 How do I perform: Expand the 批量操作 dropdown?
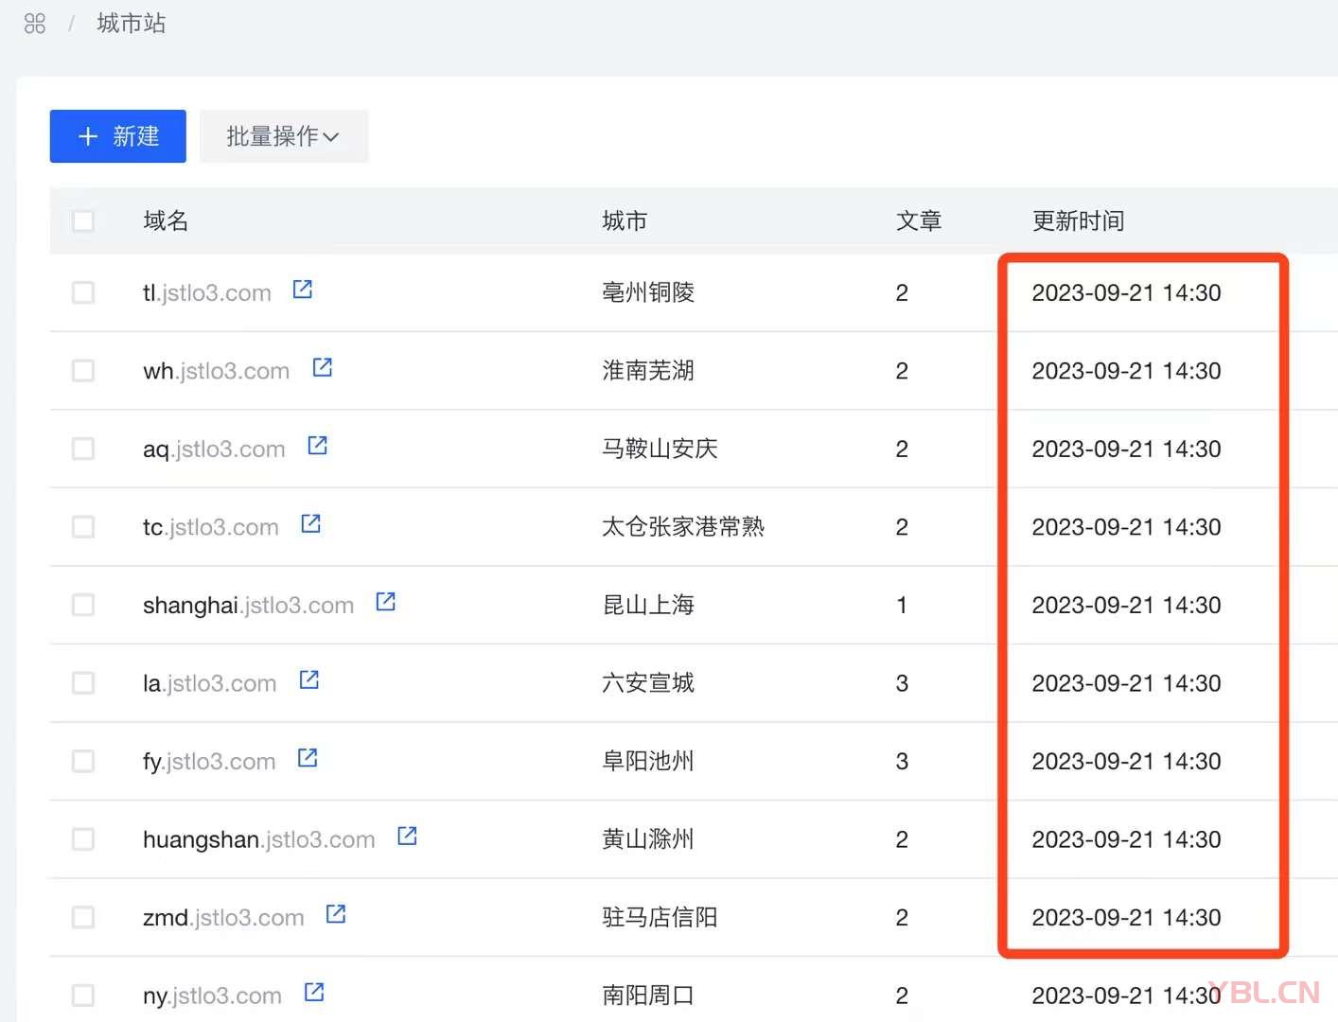click(283, 137)
